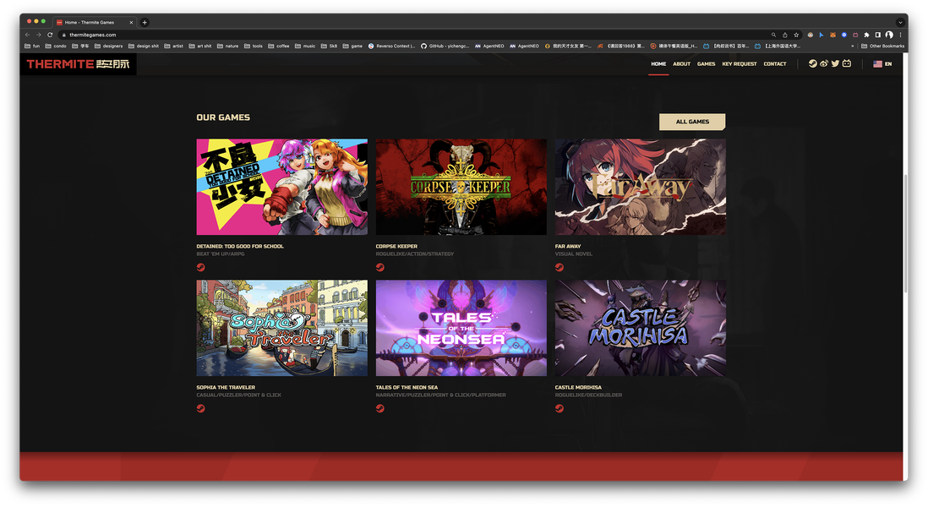Open the 'game' bookmark folder
928x507 pixels.
[352, 46]
